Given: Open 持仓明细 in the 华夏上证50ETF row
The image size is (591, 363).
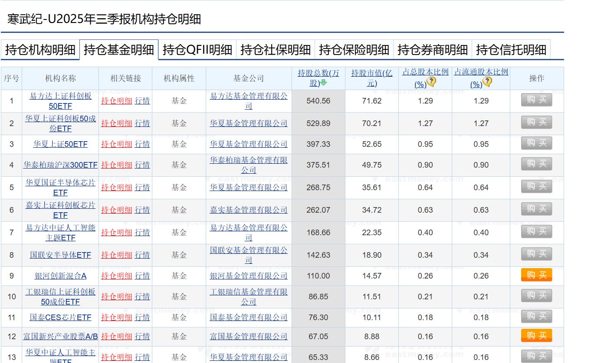Looking at the screenshot, I should [117, 144].
